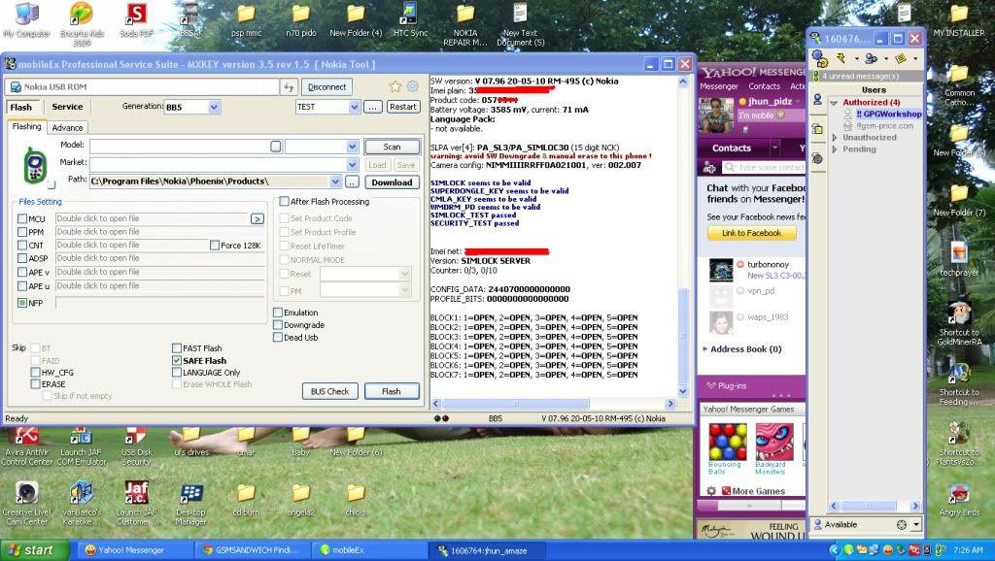
Task: Click the Download button
Action: 392,181
